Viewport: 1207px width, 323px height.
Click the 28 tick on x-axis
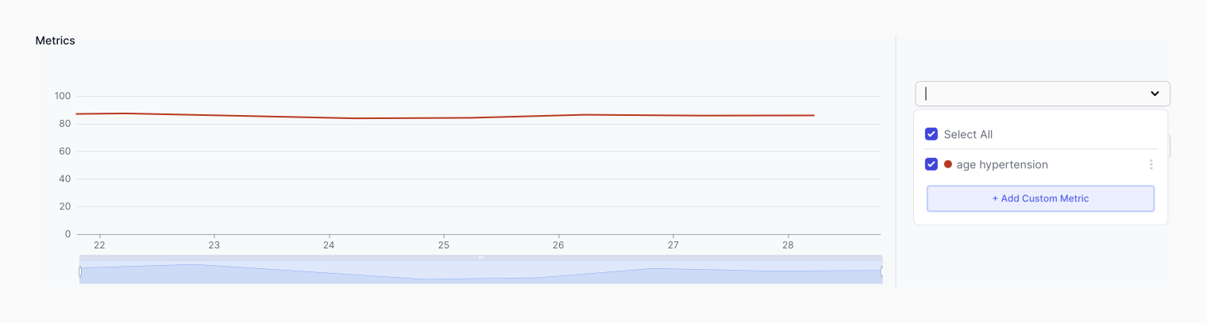tap(788, 246)
